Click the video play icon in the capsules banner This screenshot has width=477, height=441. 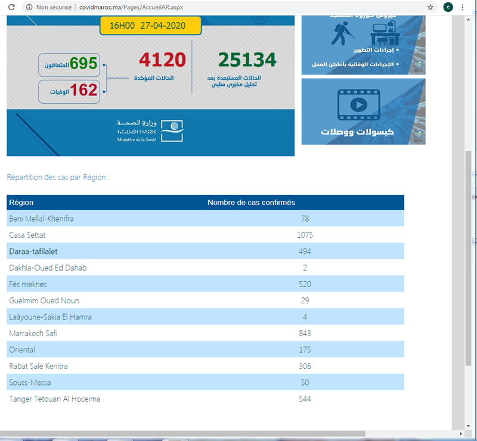coord(358,105)
